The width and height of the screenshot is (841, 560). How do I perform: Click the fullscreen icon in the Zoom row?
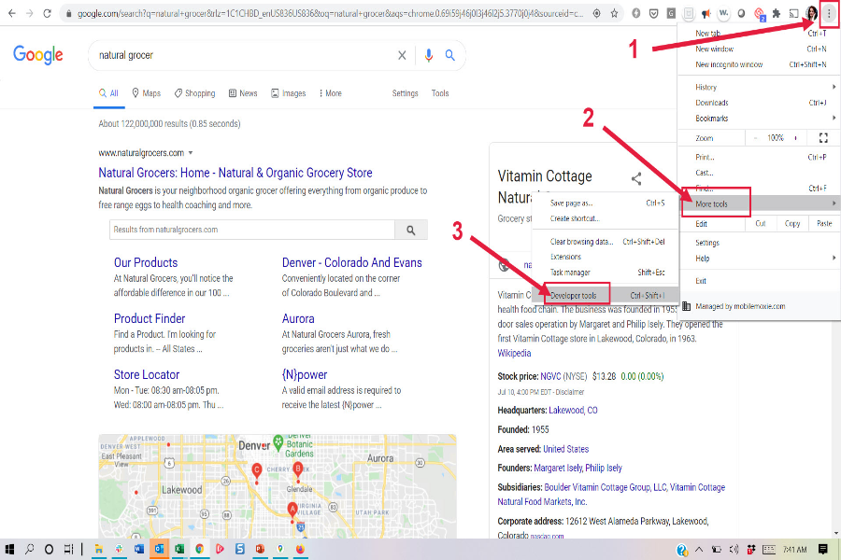coord(823,137)
